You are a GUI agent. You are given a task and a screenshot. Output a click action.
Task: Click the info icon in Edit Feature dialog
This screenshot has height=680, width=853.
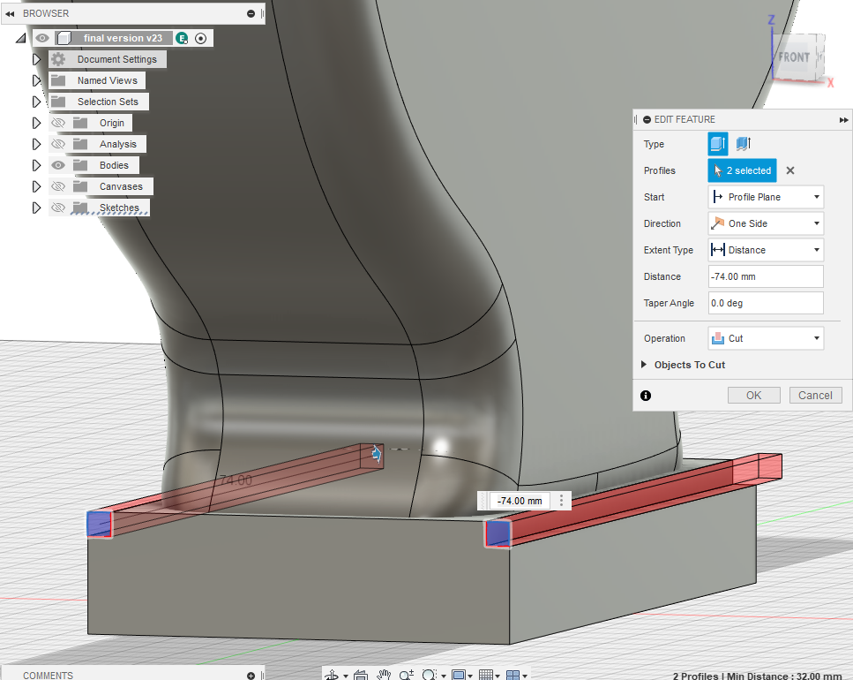(646, 396)
